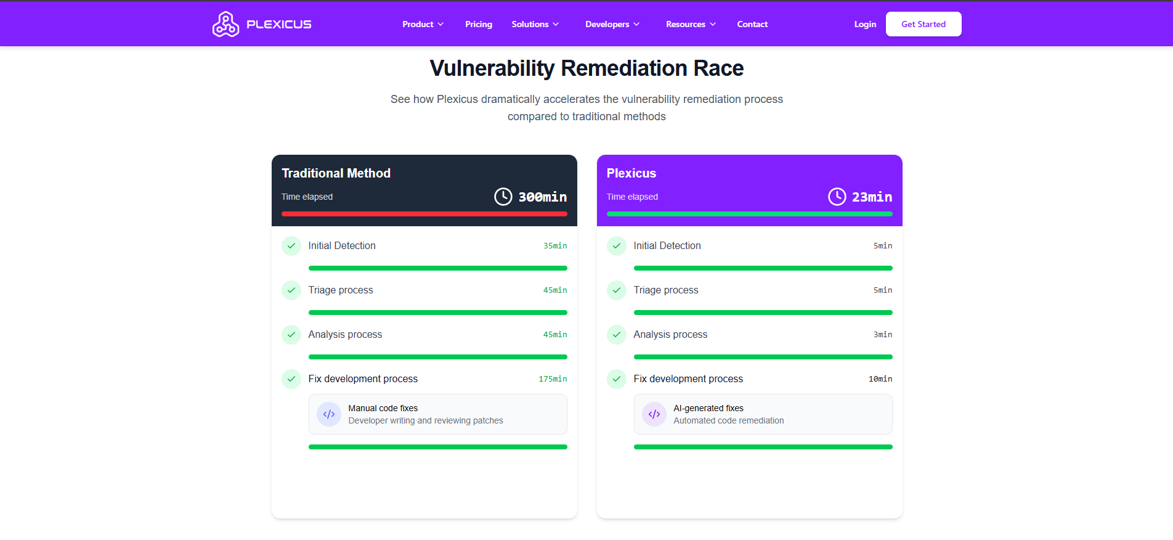Open the Developers dropdown chevron
This screenshot has height=540, width=1173.
(x=636, y=24)
